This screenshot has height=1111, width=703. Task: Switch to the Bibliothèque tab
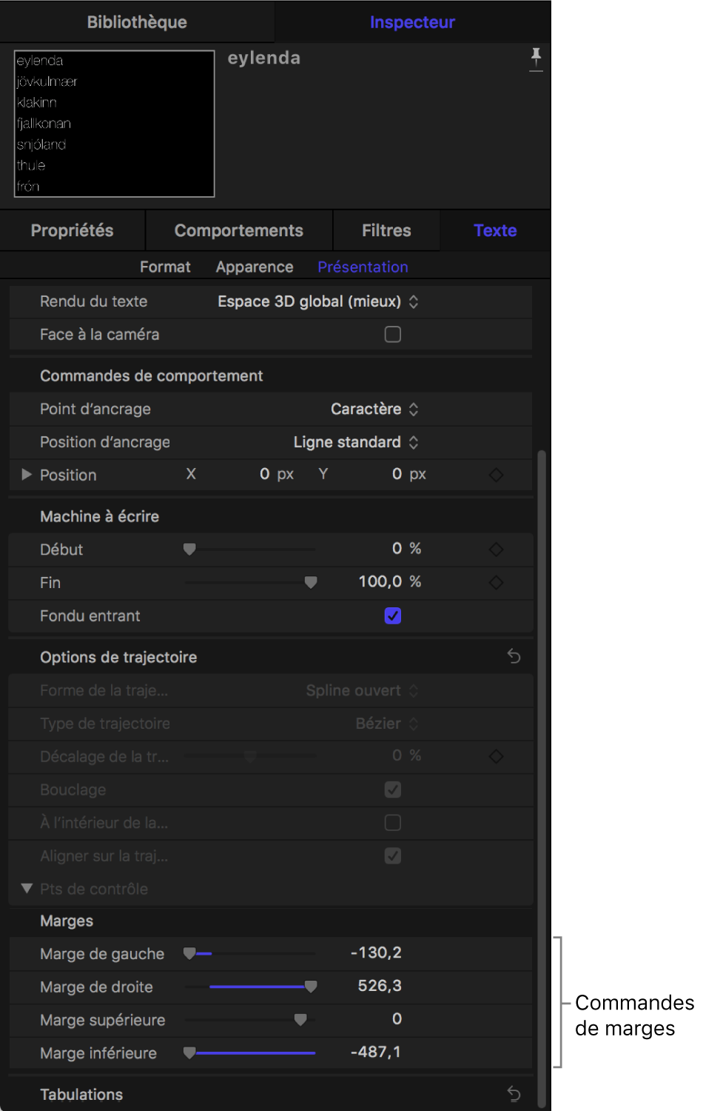coord(137,22)
